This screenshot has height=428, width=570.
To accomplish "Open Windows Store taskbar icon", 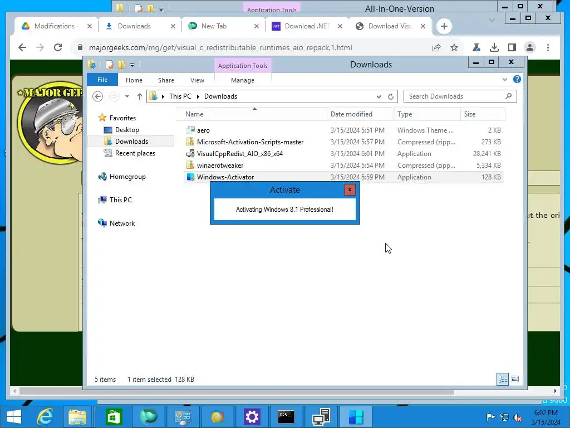I will (114, 417).
